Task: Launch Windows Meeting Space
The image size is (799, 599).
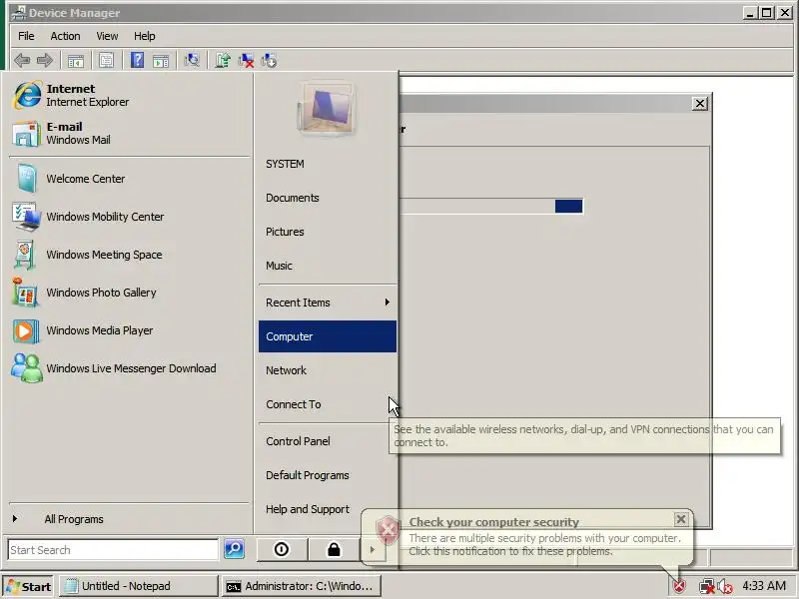Action: (130, 255)
